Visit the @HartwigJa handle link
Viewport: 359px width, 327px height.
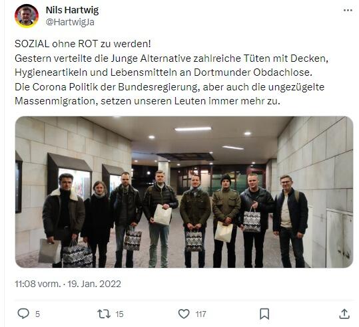coord(70,22)
